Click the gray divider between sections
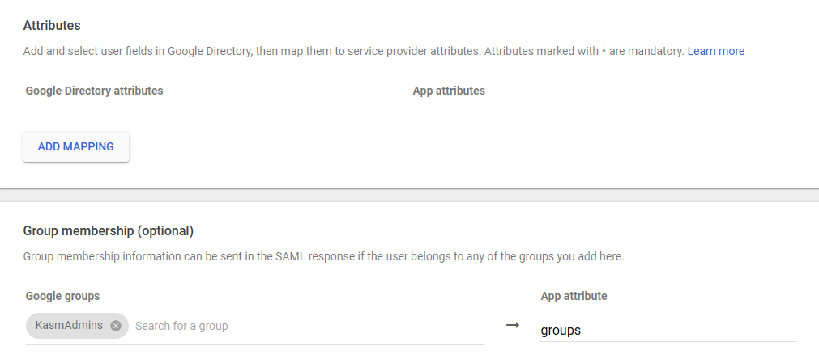This screenshot has height=363, width=819. pyautogui.click(x=409, y=195)
